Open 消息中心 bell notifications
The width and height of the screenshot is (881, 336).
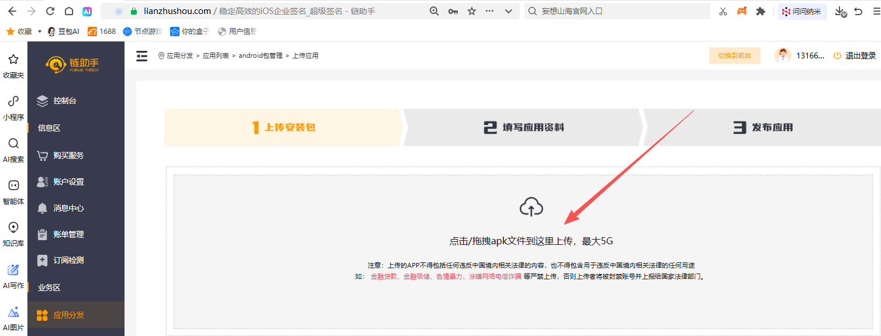click(x=68, y=208)
